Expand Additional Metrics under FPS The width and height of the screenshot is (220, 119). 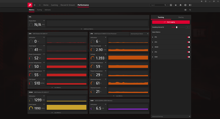pyautogui.click(x=87, y=29)
